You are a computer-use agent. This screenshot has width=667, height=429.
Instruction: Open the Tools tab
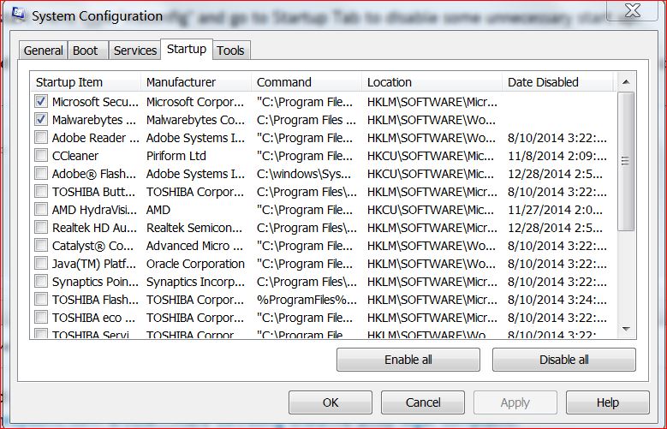[230, 51]
